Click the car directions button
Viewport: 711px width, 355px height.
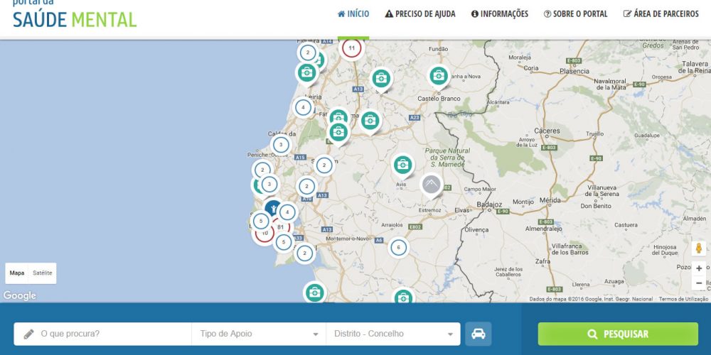point(479,334)
